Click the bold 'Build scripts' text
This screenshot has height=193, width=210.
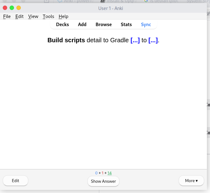coord(66,40)
